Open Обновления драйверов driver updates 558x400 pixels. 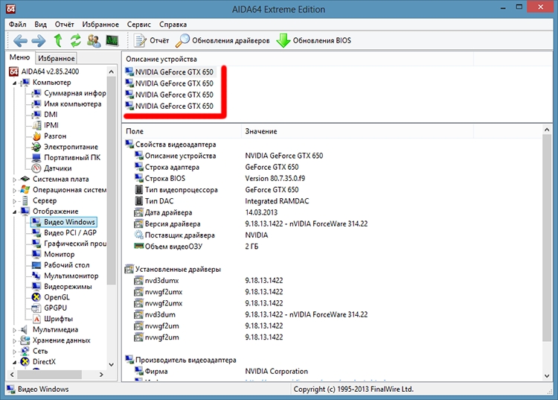[x=222, y=41]
